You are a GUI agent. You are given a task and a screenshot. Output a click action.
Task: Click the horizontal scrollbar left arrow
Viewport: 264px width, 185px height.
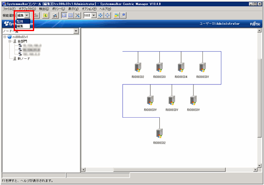click(83, 170)
